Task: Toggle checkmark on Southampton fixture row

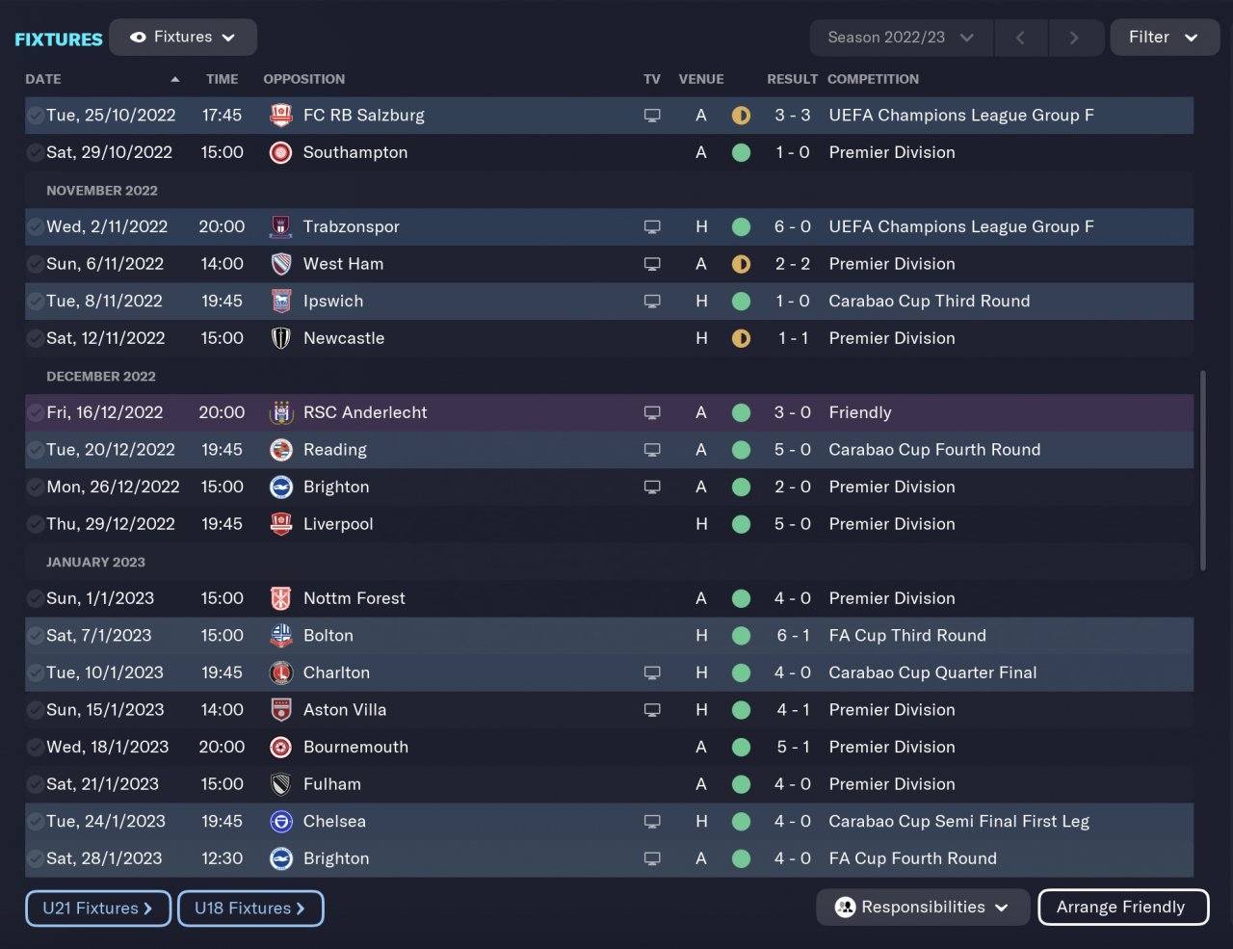Action: 35,152
